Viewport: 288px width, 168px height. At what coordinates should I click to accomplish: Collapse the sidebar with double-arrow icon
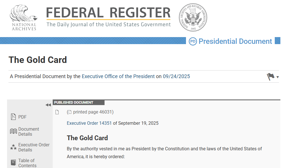(48, 105)
